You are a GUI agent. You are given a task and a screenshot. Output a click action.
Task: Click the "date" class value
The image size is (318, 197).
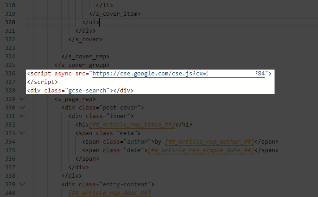click(x=133, y=150)
